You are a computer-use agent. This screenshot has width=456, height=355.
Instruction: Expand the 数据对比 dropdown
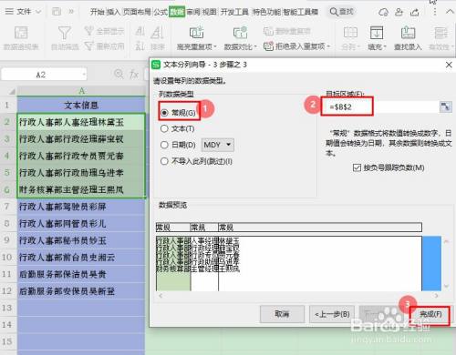click(255, 46)
